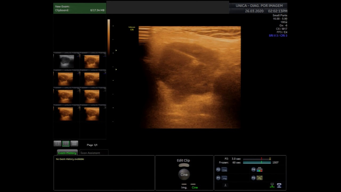The image size is (341, 192).
Task: Click the P4 color printer icon
Action: tap(259, 170)
